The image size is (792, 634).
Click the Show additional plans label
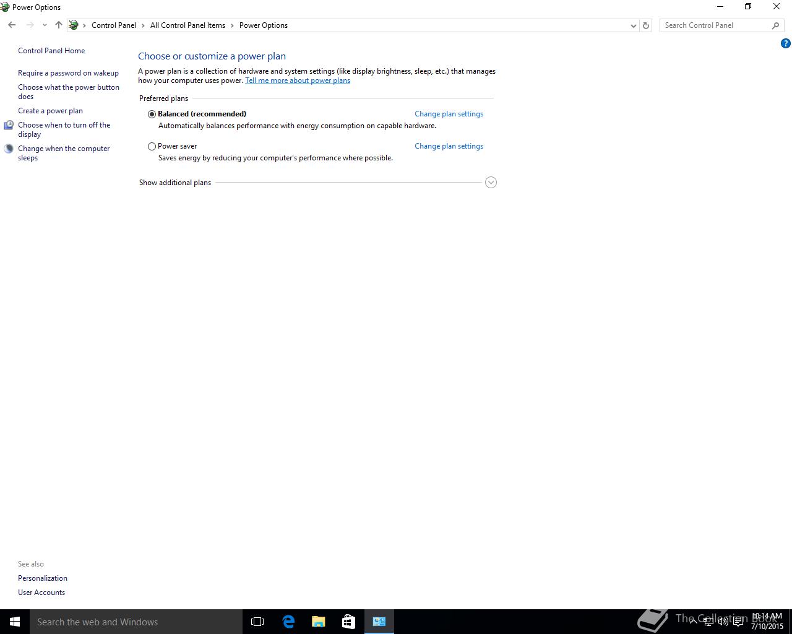pyautogui.click(x=175, y=183)
